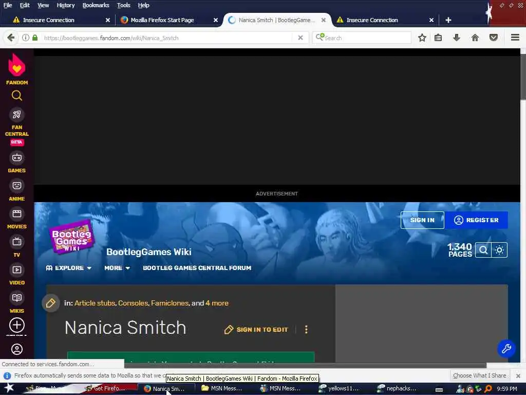The height and width of the screenshot is (395, 526).
Task: Click the Pocket toolbar icon
Action: [493, 38]
